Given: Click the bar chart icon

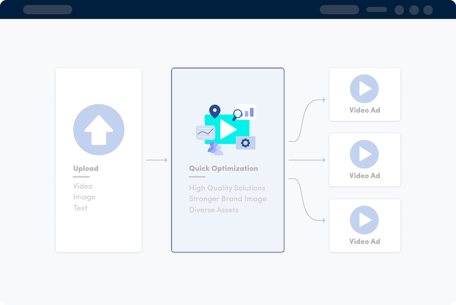Looking at the screenshot, I should (x=248, y=112).
